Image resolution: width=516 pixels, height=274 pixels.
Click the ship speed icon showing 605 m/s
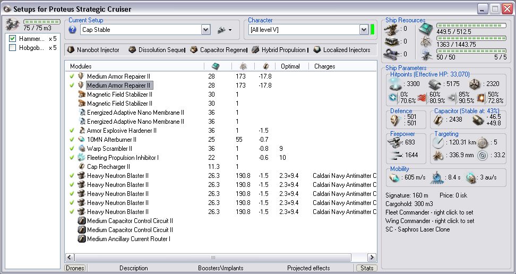pyautogui.click(x=394, y=178)
